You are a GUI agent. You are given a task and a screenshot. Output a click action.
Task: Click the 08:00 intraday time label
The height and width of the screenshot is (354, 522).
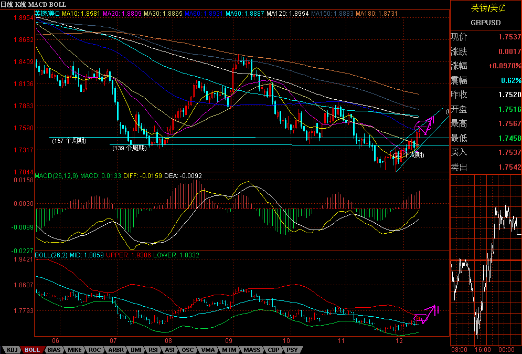459,350
